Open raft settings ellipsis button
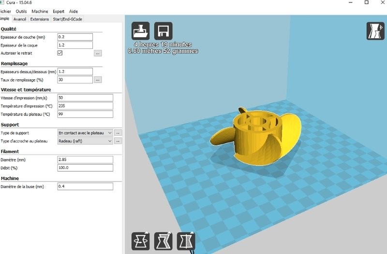Screen dimensions: 387x254 (118, 141)
